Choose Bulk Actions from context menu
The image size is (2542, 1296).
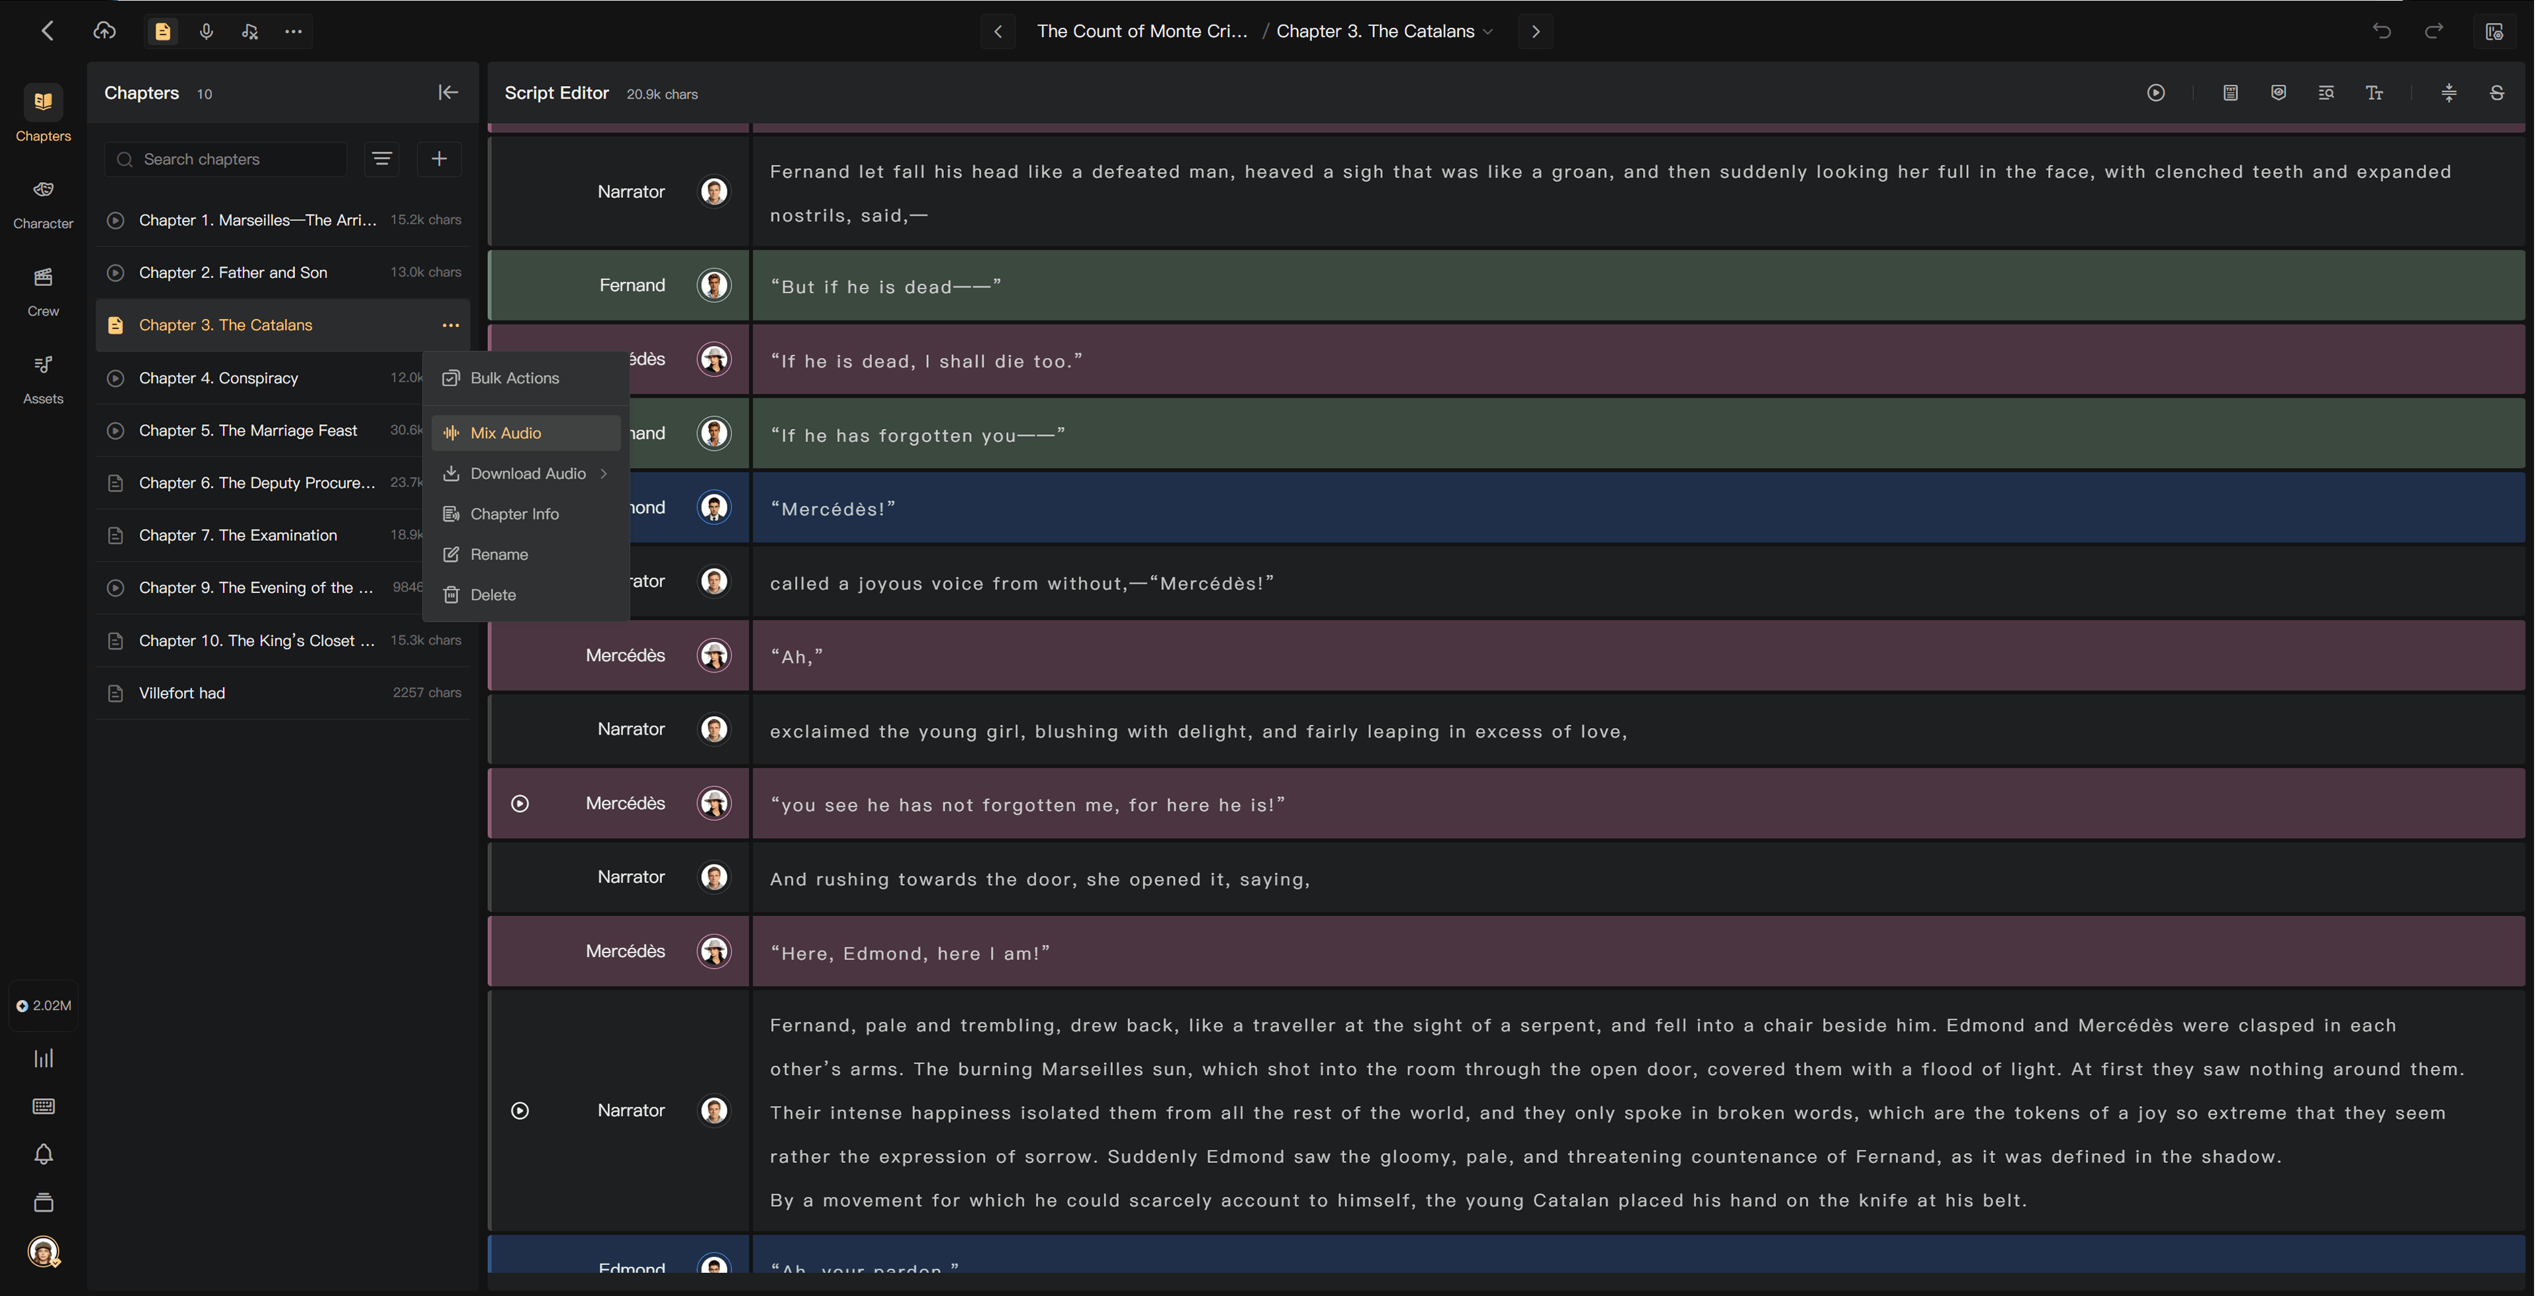click(526, 378)
